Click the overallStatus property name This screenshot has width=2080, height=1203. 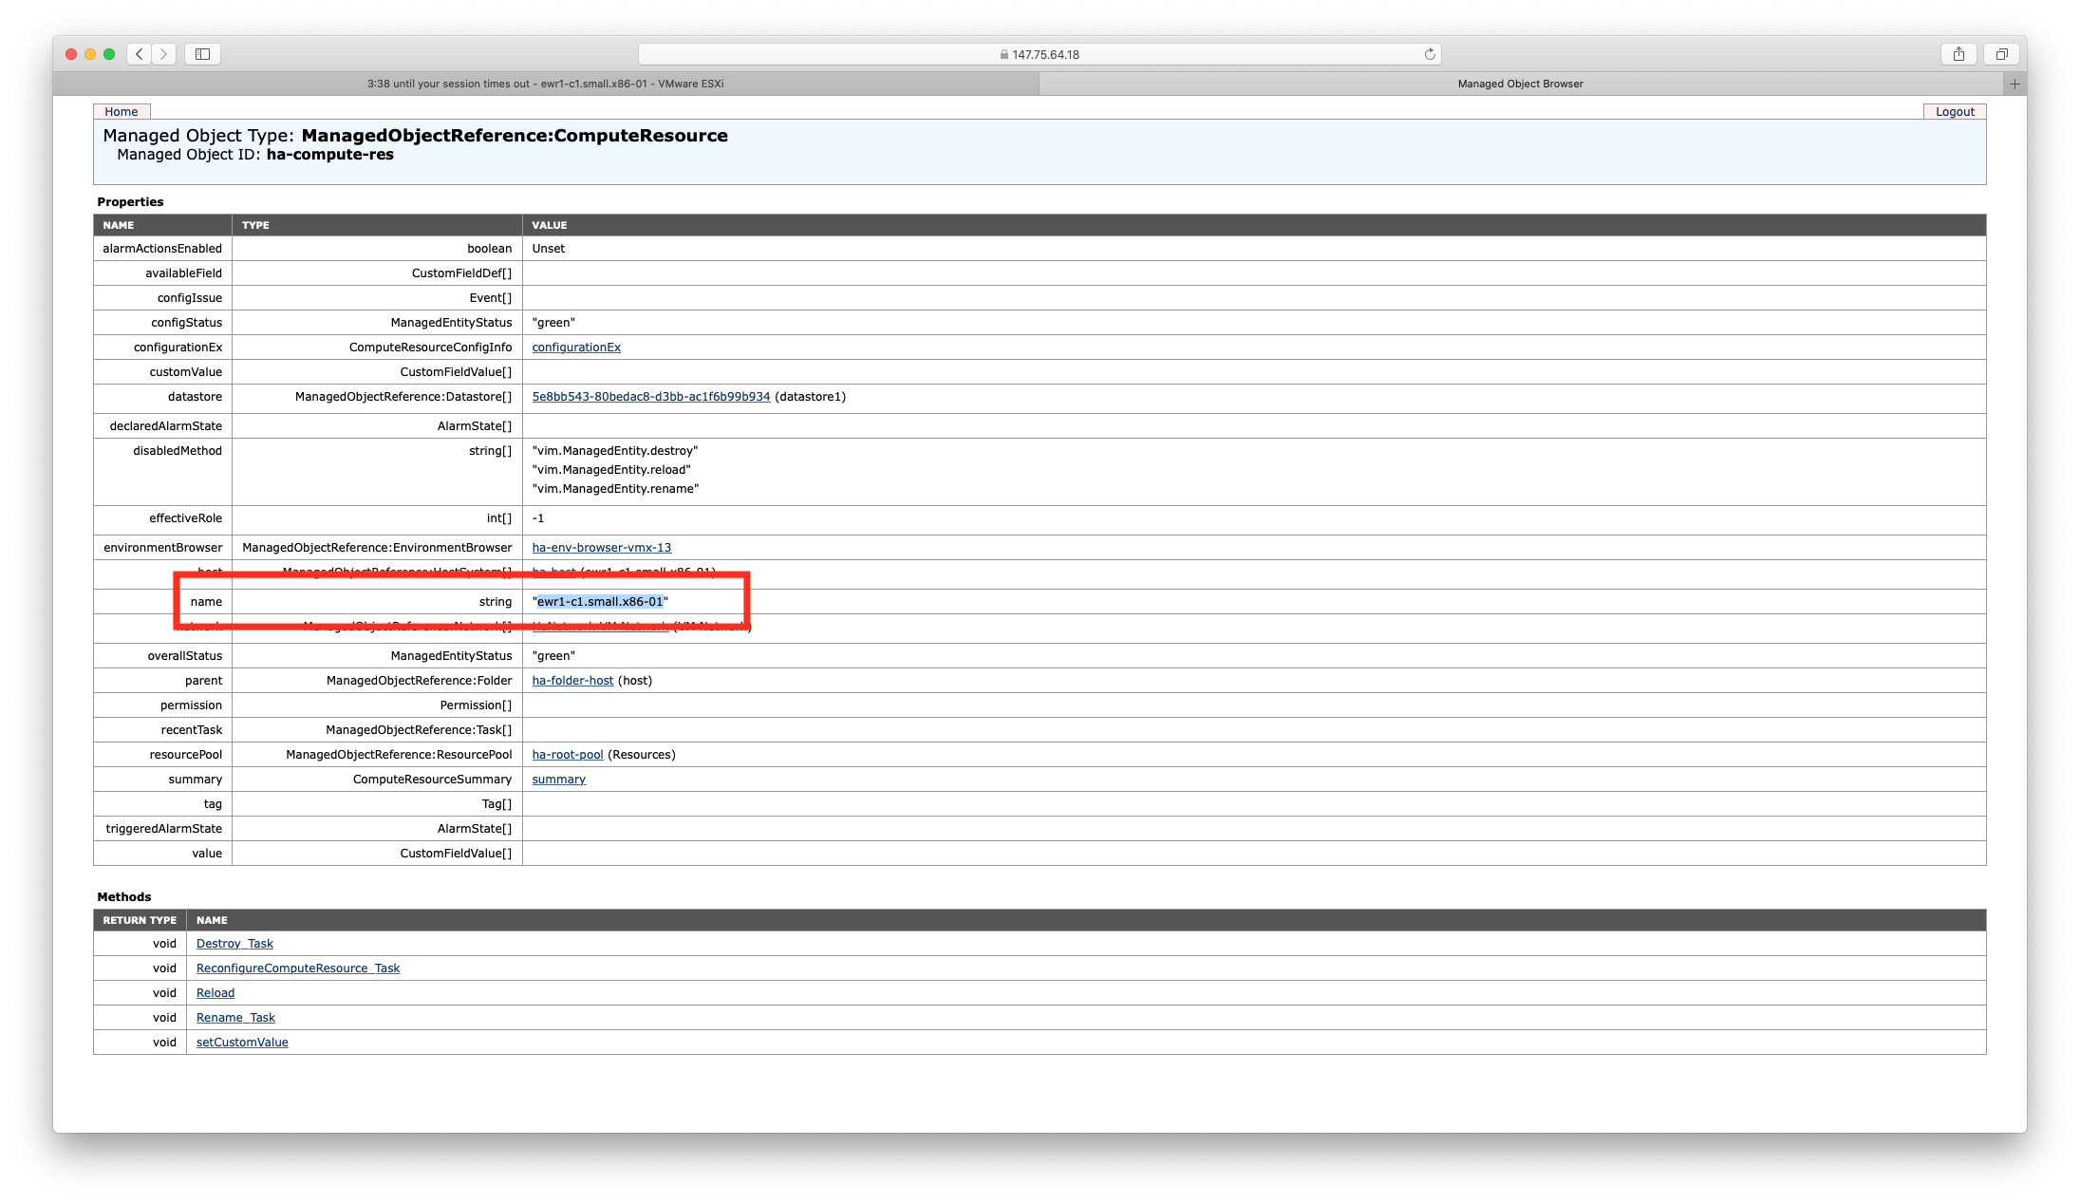click(184, 656)
